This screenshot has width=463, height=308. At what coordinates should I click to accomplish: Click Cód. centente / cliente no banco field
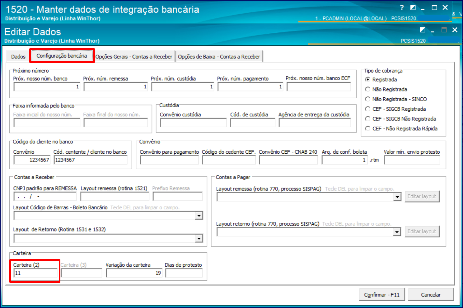point(91,160)
